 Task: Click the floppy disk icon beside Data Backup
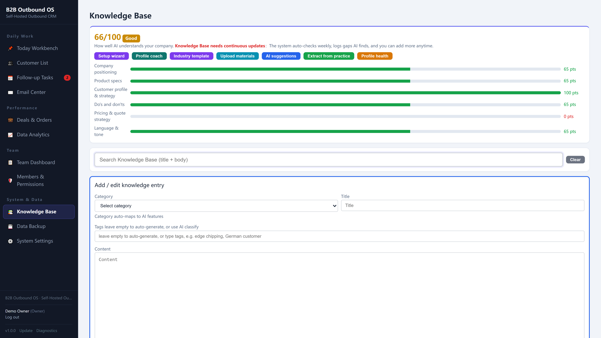point(10,227)
